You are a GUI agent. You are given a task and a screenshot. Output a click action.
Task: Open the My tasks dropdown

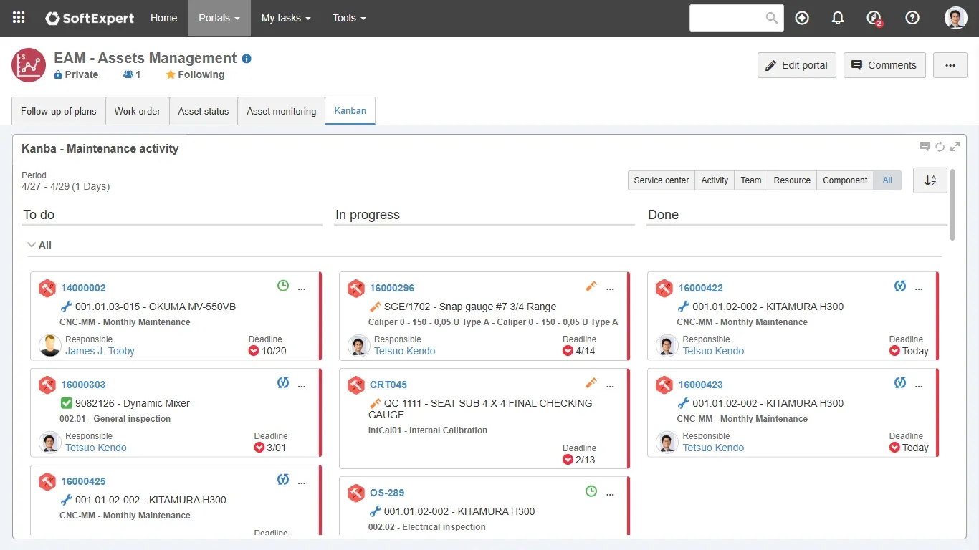(285, 18)
